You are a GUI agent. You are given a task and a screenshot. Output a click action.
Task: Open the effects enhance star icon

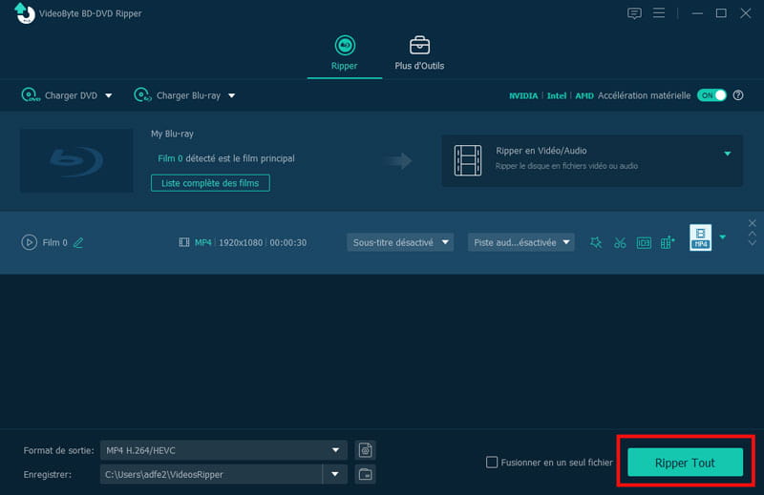[x=596, y=242]
